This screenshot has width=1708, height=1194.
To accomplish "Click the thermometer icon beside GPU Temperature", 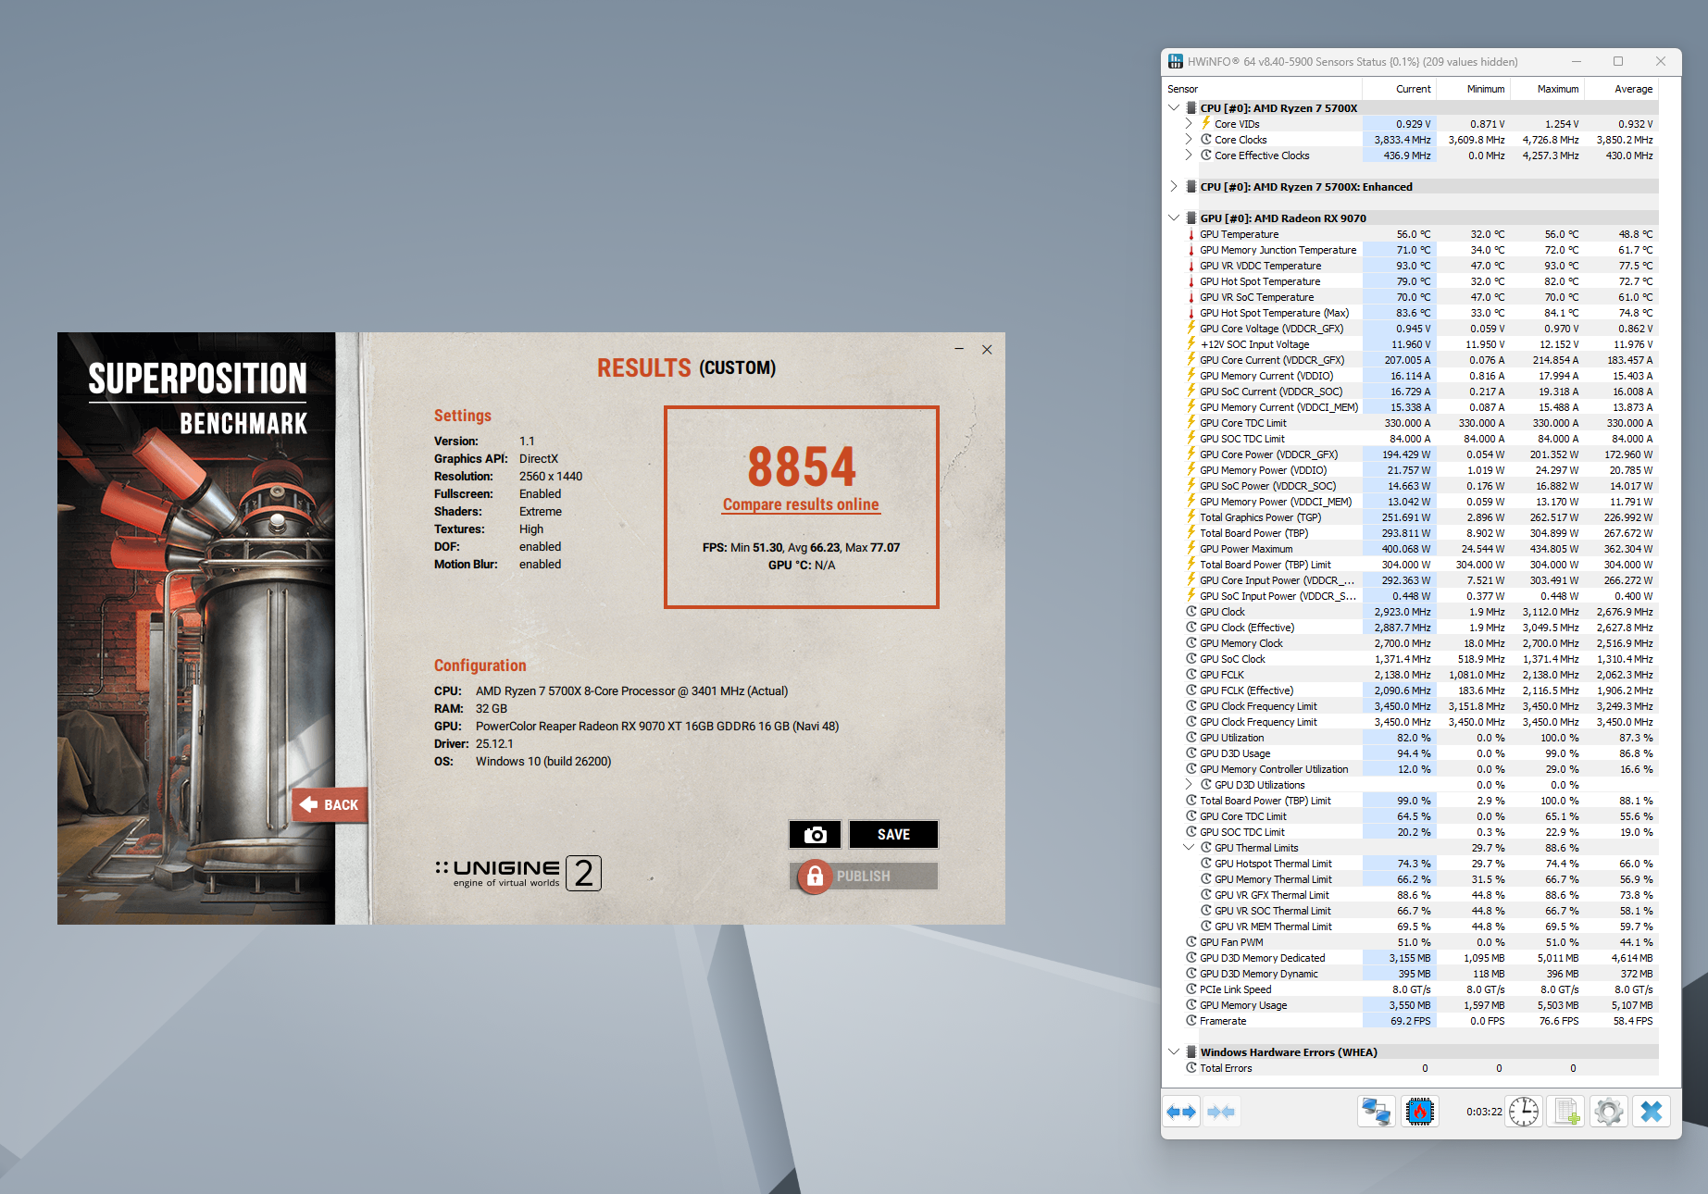I will tap(1191, 234).
